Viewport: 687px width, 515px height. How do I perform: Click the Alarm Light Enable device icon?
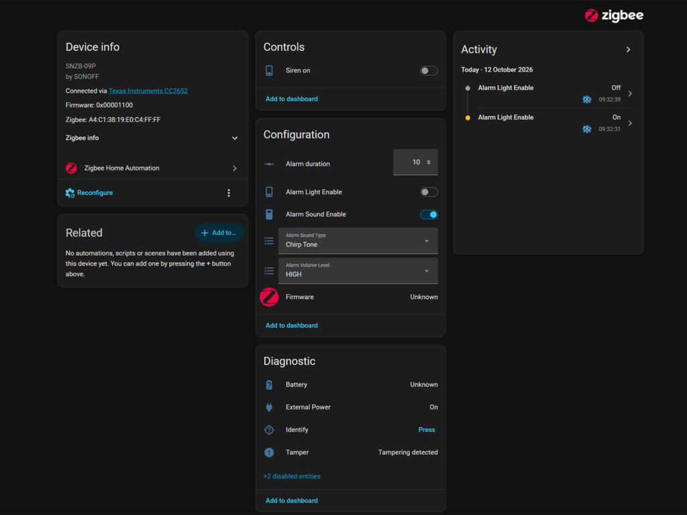pos(269,192)
